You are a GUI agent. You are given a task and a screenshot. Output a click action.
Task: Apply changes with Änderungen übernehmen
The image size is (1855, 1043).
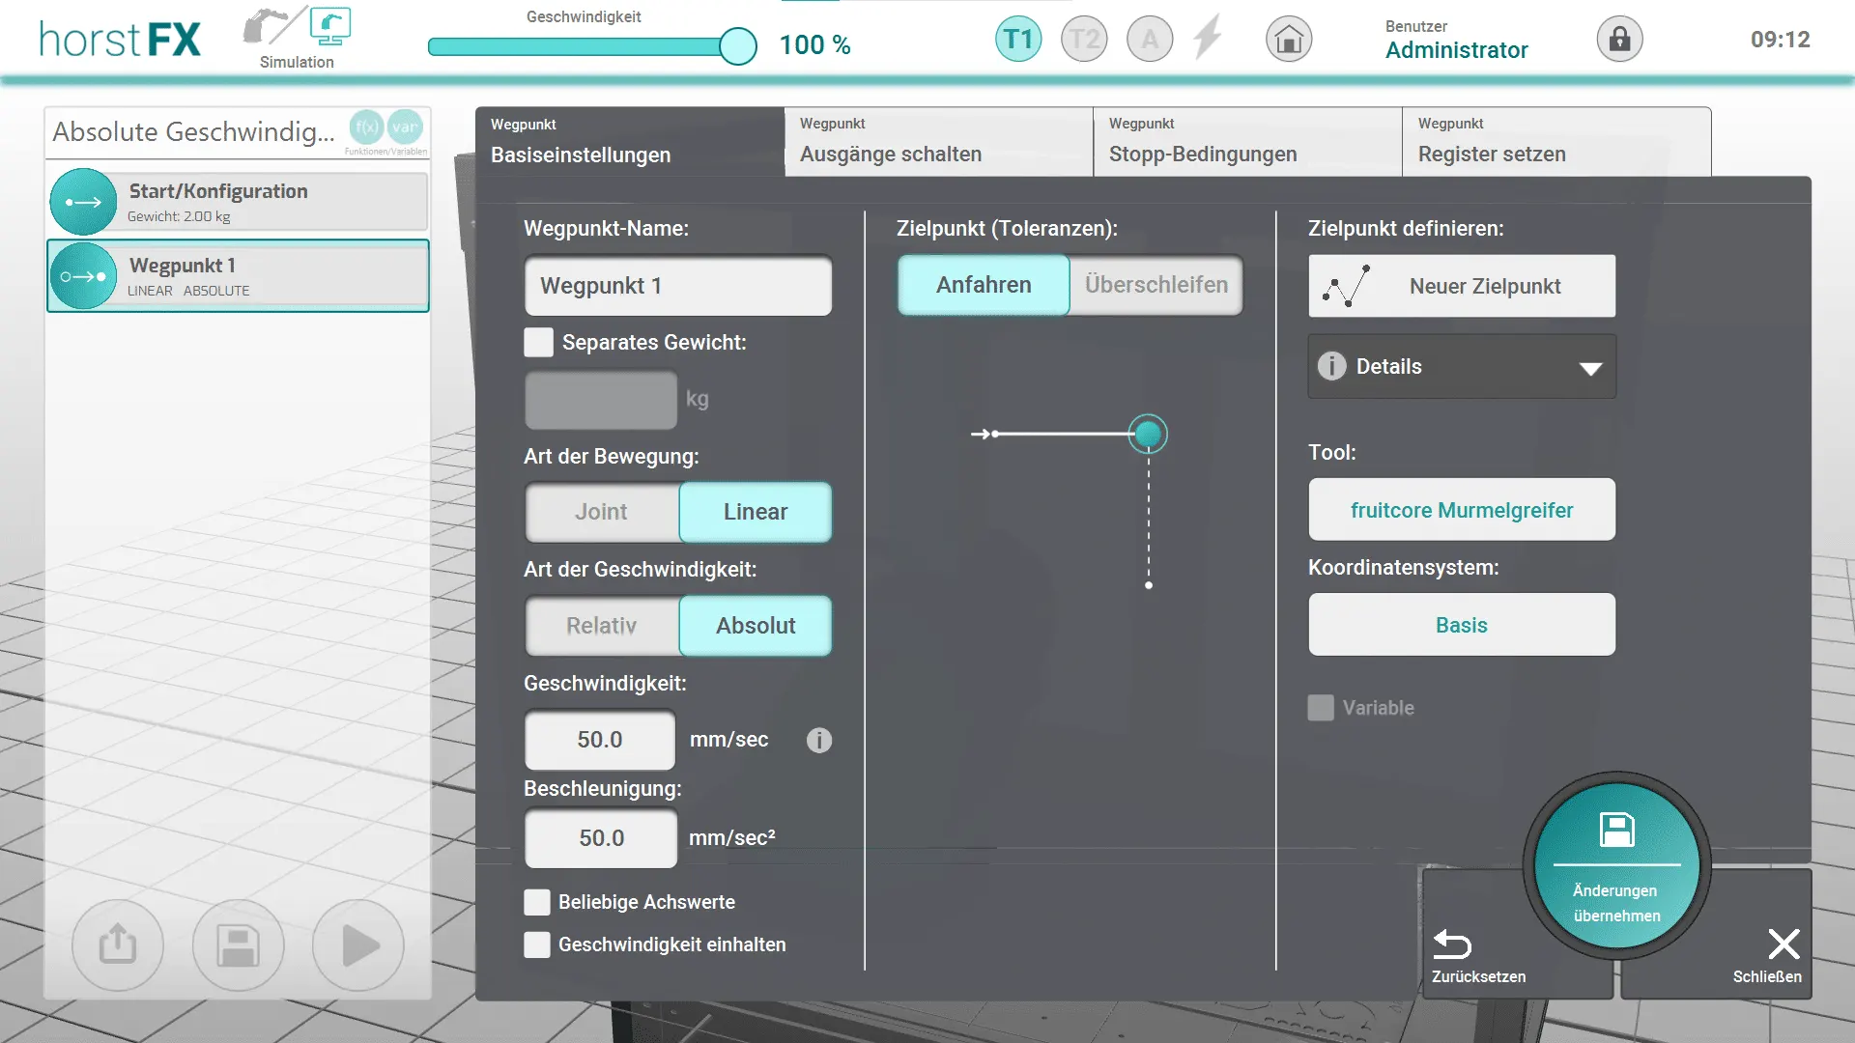coord(1616,865)
